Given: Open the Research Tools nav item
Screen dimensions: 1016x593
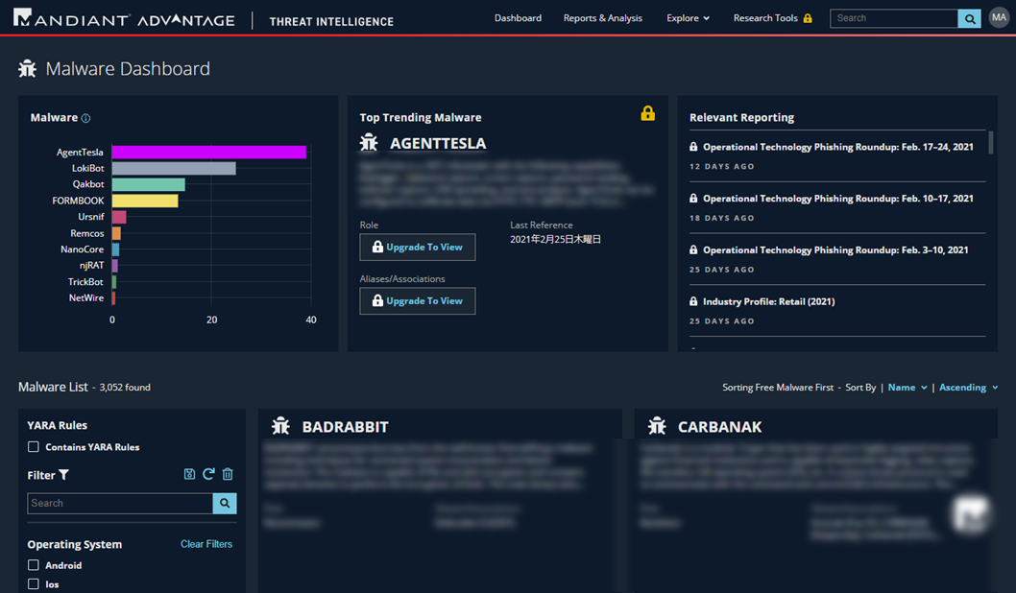Looking at the screenshot, I should [765, 18].
